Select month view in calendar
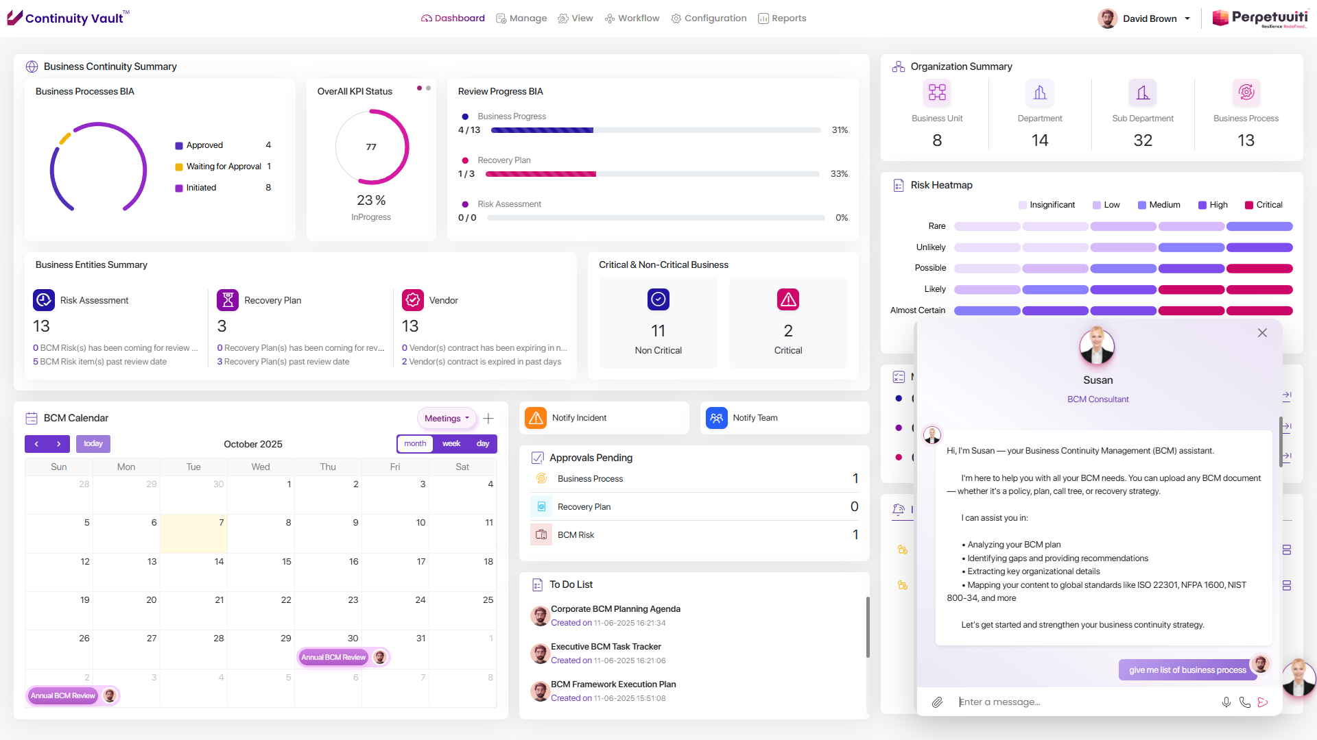 pos(415,444)
